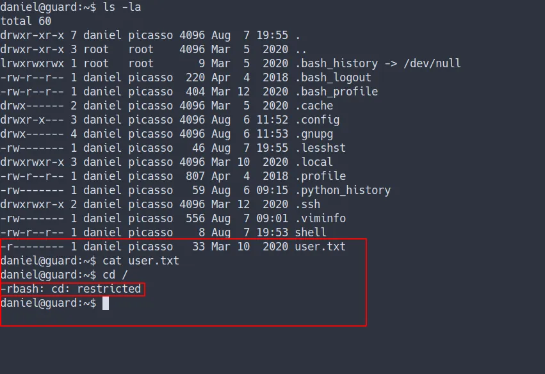
Task: Click the .config directory name
Action: point(318,120)
